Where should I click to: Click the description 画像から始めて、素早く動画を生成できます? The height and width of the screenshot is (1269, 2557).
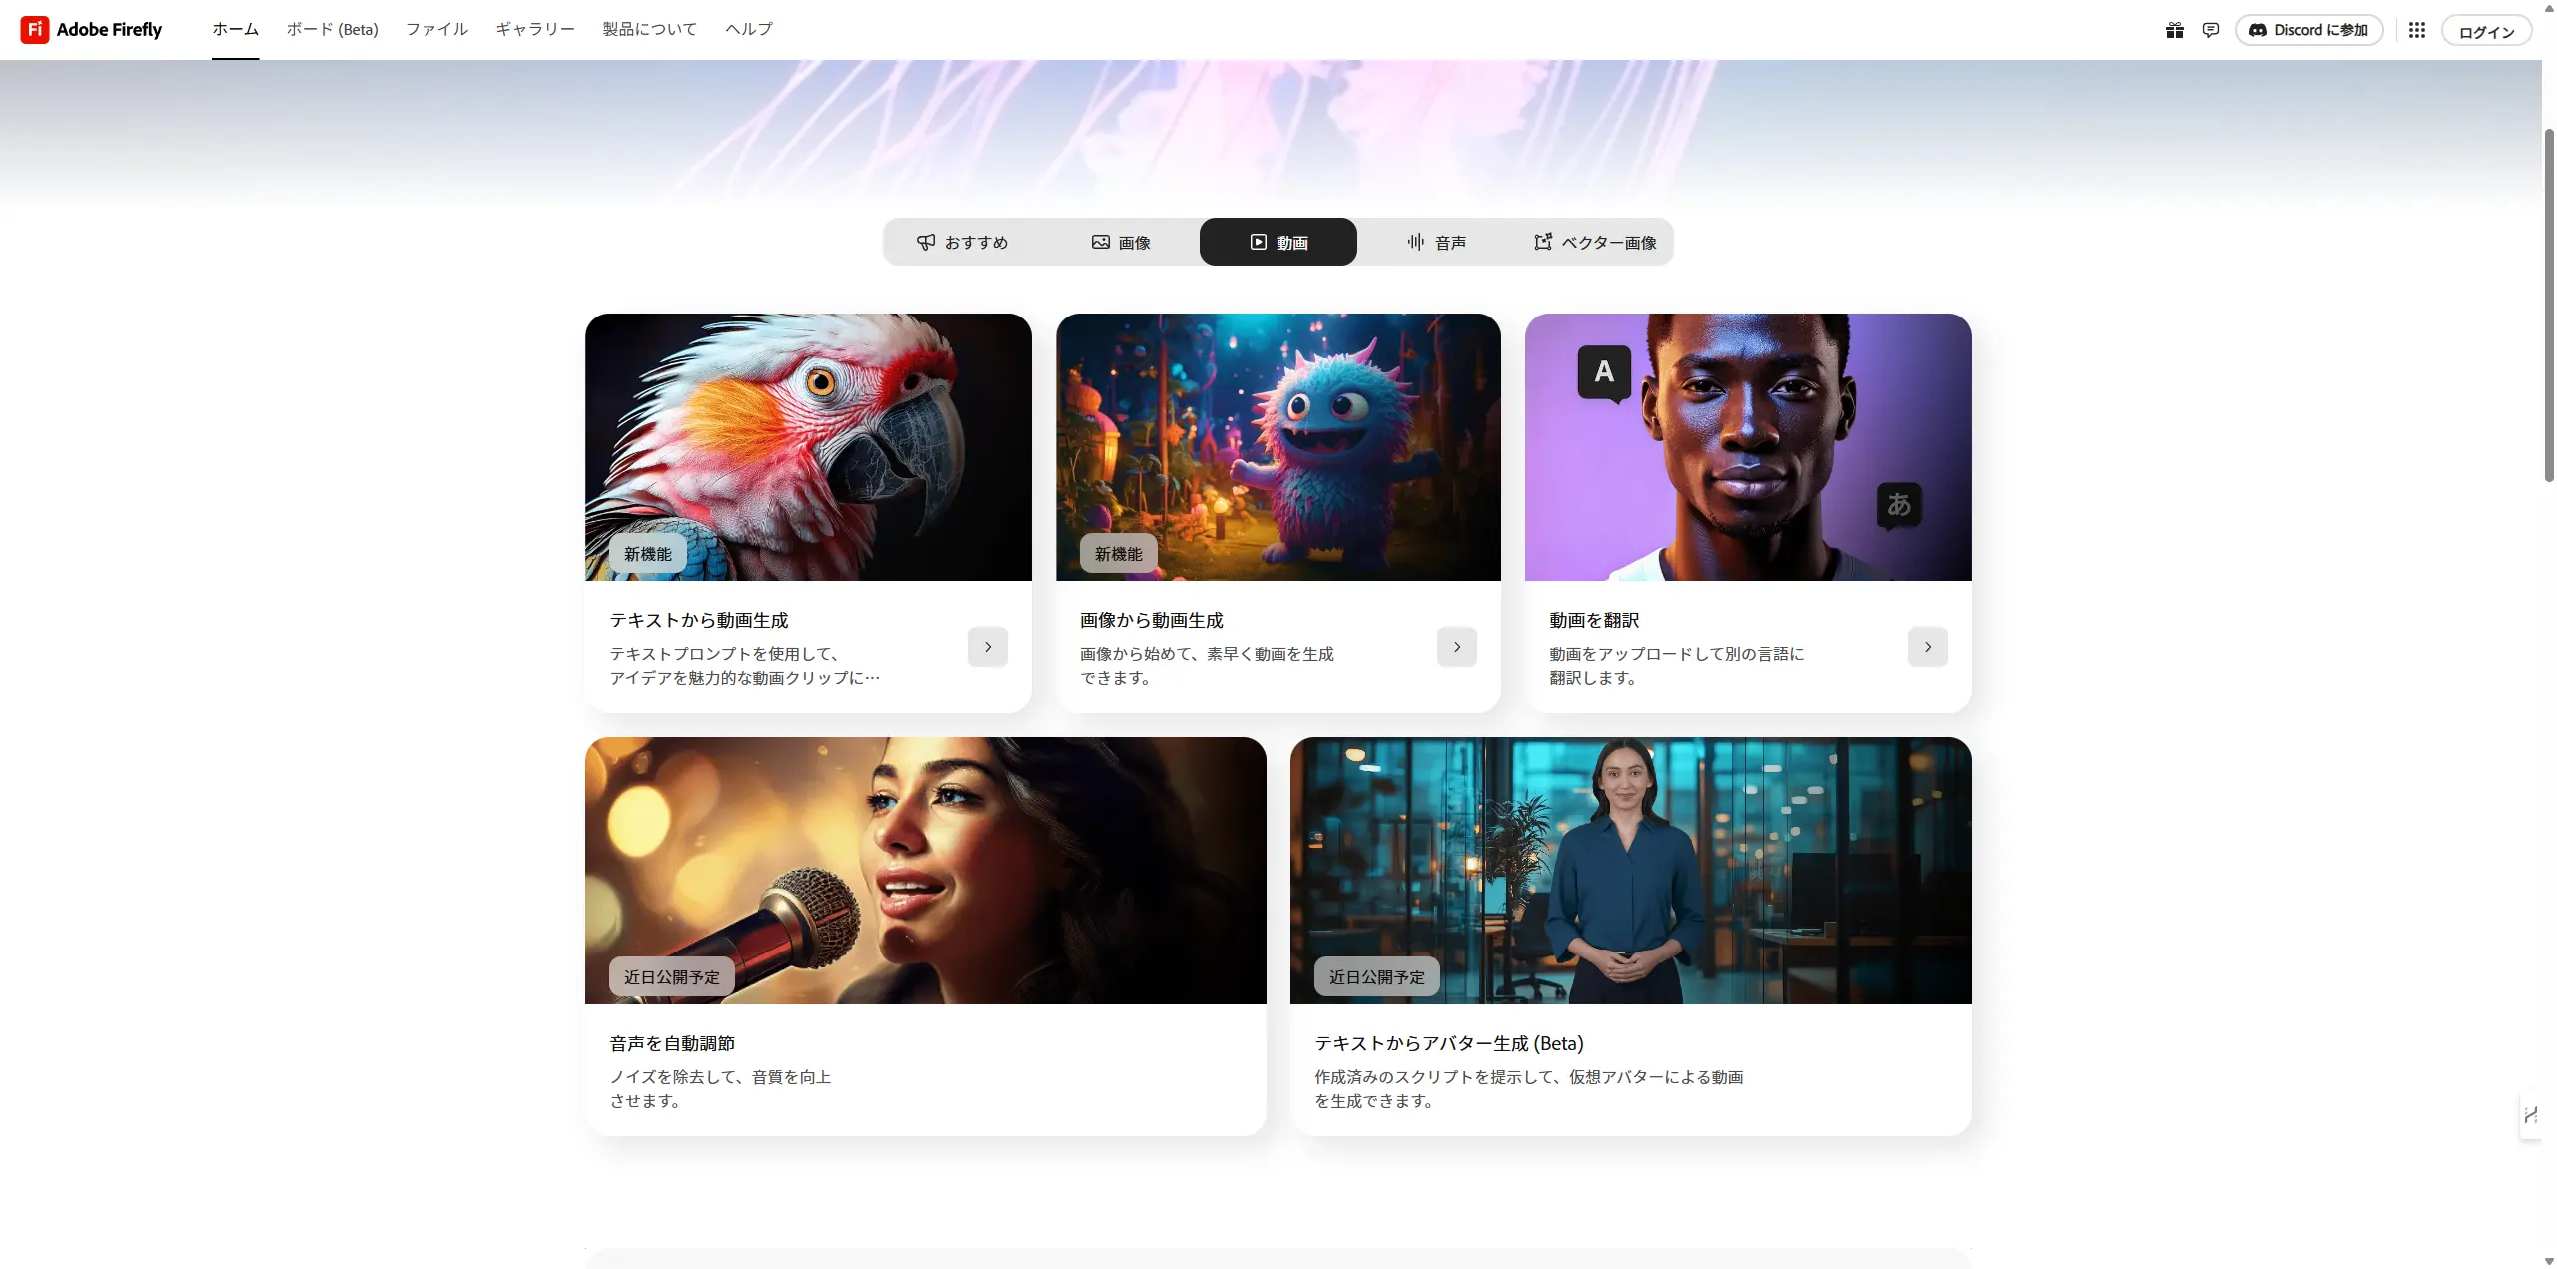pos(1207,666)
